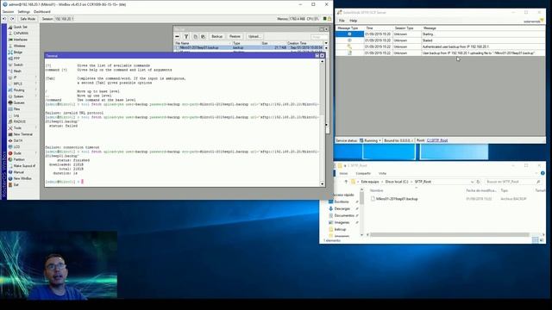Open the RADIUS sidebar entry
552x310 pixels.
coord(19,121)
